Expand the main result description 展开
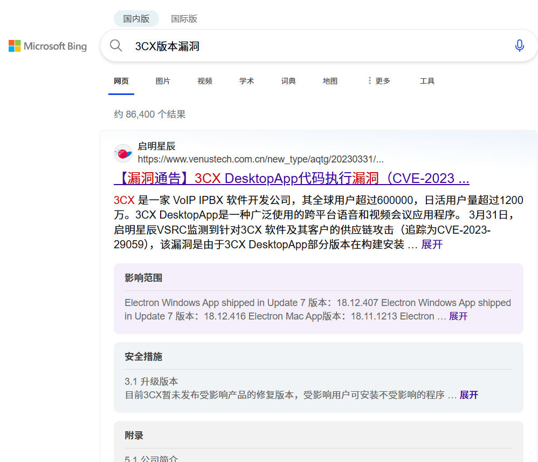 [x=432, y=244]
